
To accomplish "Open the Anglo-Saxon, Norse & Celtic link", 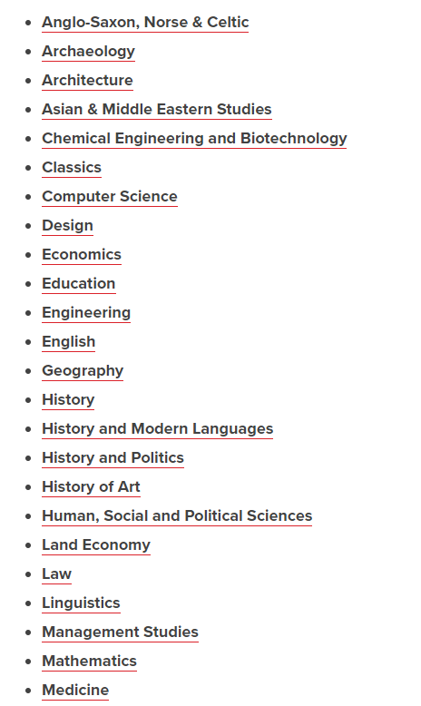I will point(145,22).
